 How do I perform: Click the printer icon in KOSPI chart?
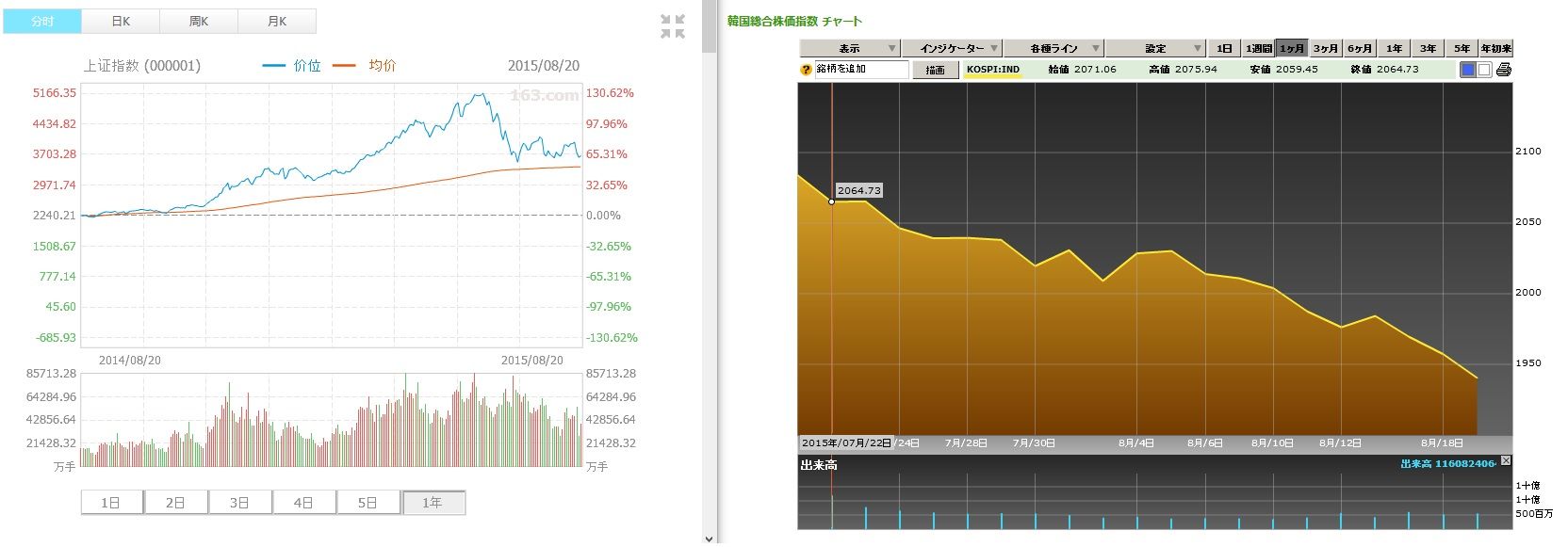(x=1503, y=70)
